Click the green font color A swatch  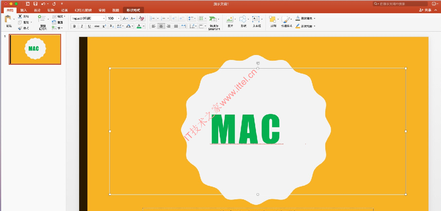coord(139,26)
